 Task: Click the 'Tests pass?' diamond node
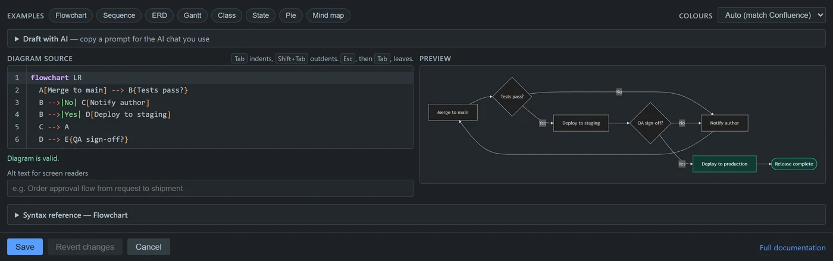click(512, 96)
